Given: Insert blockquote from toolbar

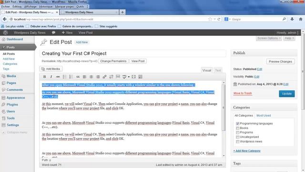Looking at the screenshot, I should (78, 77).
